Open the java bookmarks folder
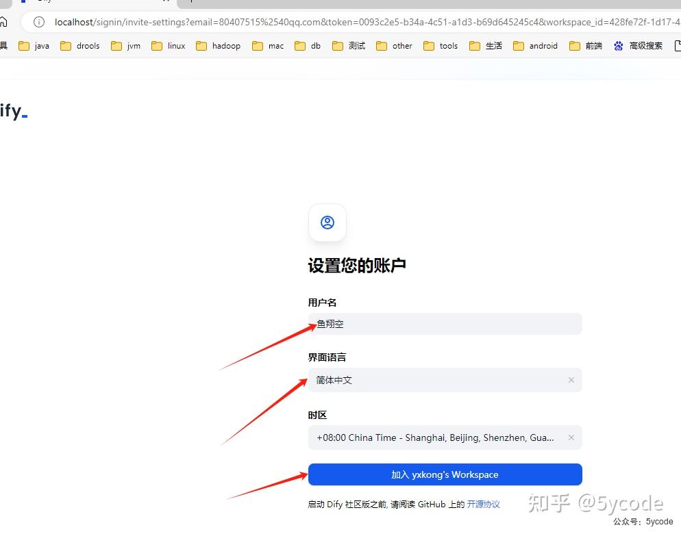The width and height of the screenshot is (681, 534). tap(34, 46)
